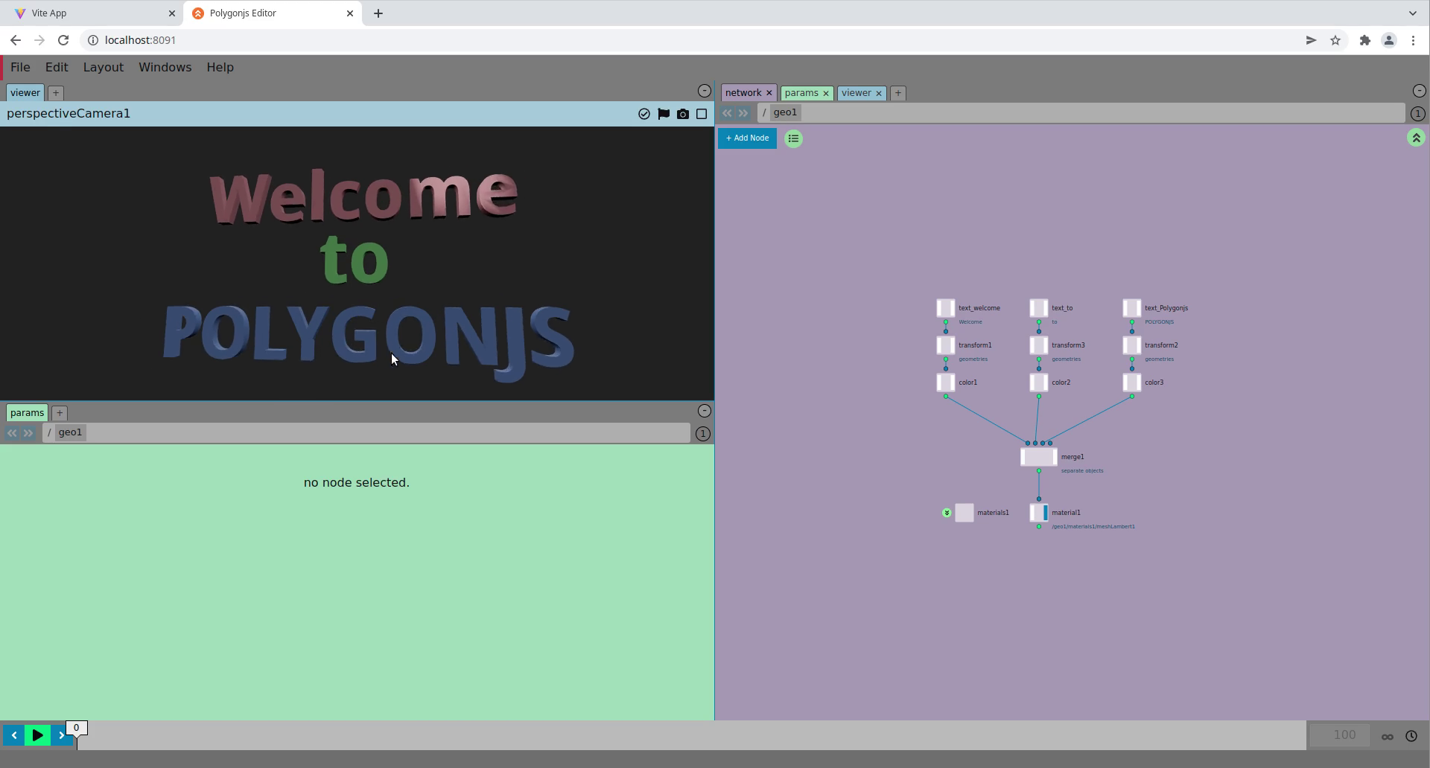1430x768 pixels.
Task: Navigate back in the params path
Action: [x=12, y=433]
